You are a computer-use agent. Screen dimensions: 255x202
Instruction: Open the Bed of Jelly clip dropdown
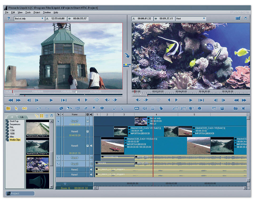pyautogui.click(x=42, y=18)
